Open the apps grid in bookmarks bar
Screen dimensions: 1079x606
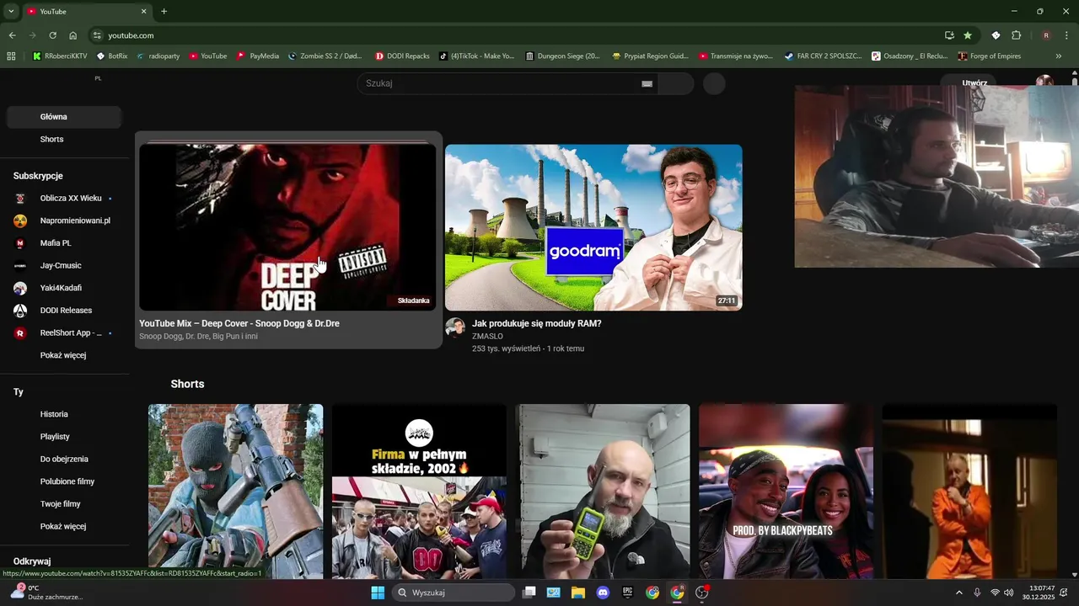(x=11, y=56)
